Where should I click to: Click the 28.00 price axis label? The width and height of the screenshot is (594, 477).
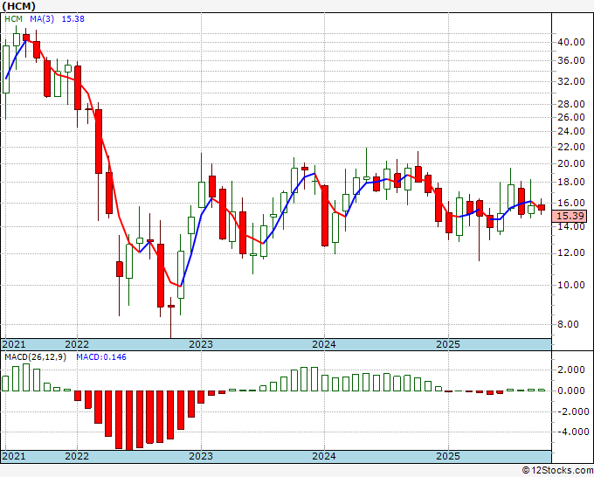coord(571,104)
